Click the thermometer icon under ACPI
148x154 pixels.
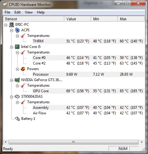point(23,36)
